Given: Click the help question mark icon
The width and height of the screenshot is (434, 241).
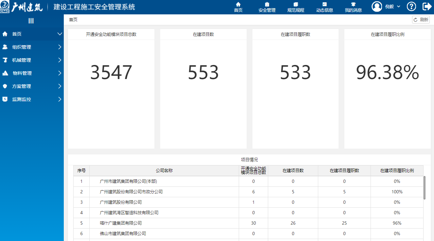Looking at the screenshot, I should click(411, 7).
